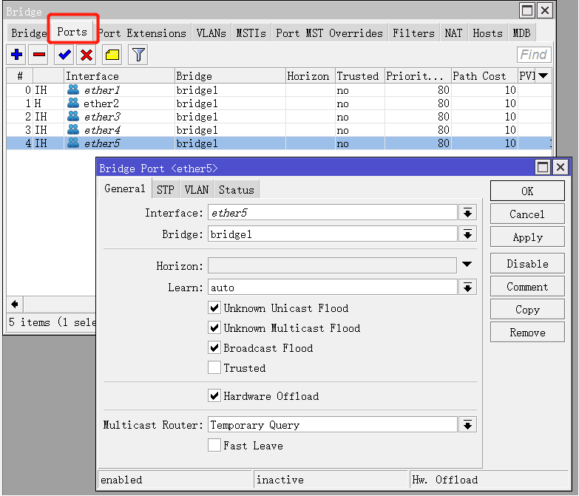This screenshot has width=579, height=496.
Task: Enable the Fast Leave checkbox
Action: [x=214, y=446]
